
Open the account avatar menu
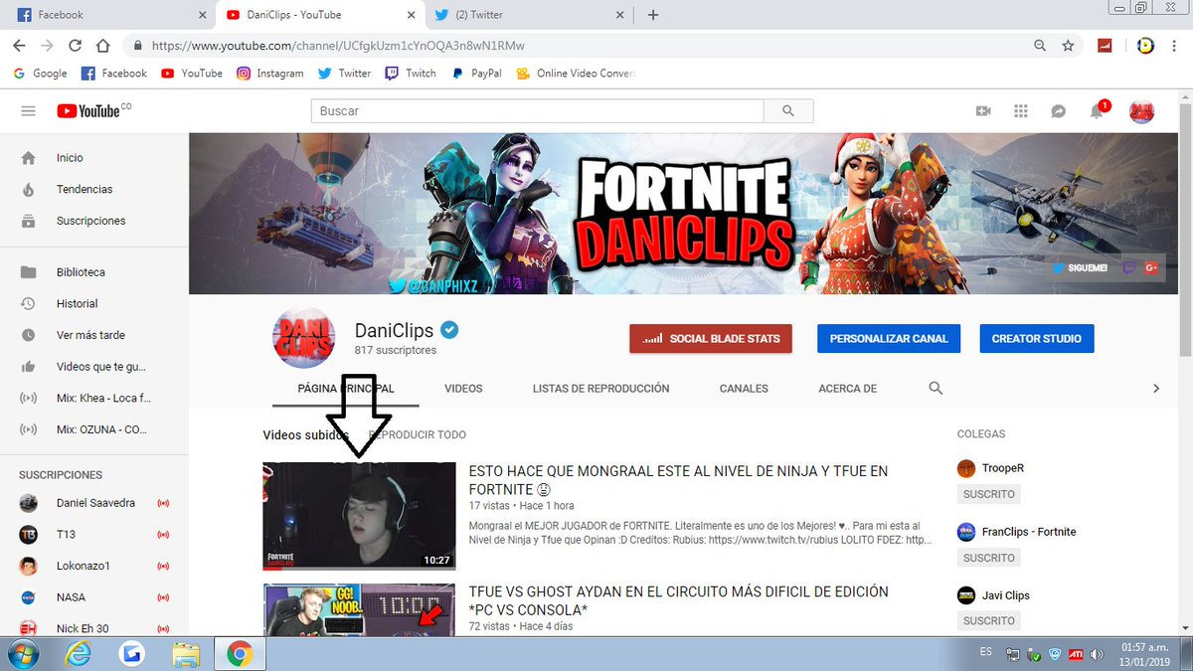coord(1141,111)
